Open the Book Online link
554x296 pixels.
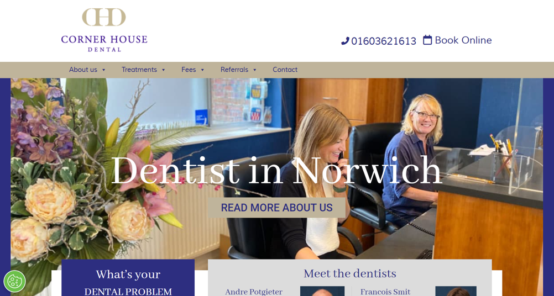463,40
